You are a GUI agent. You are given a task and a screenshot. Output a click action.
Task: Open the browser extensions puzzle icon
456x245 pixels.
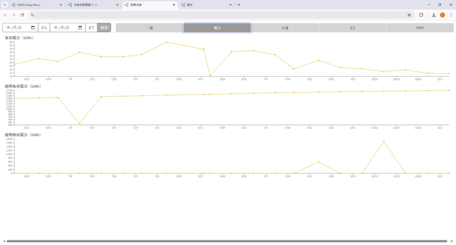(421, 15)
